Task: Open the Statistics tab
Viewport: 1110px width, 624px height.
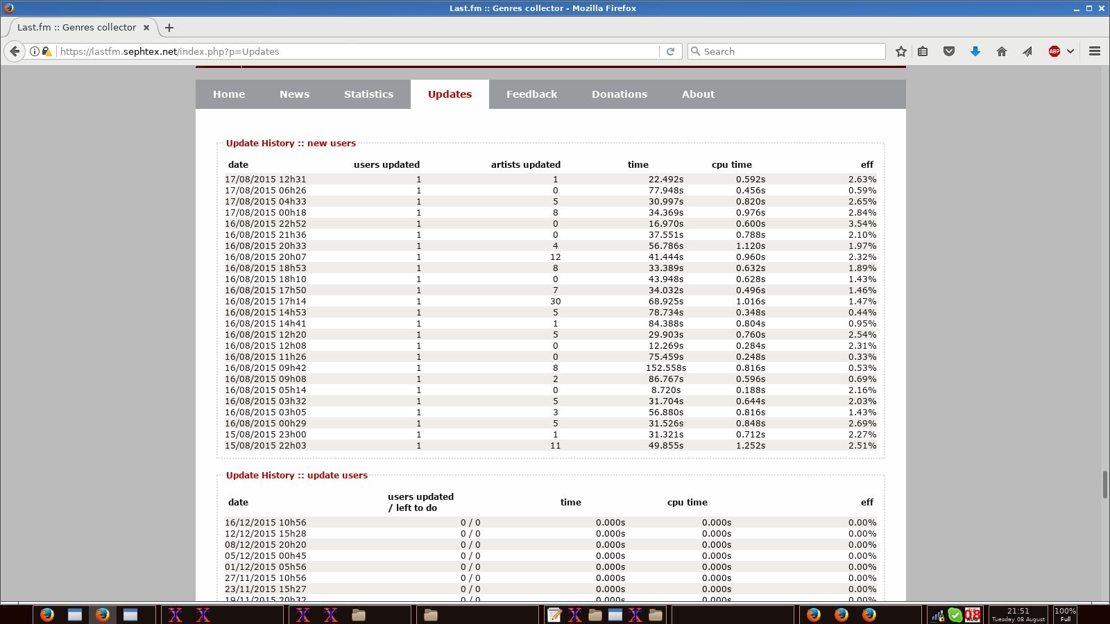Action: point(368,94)
